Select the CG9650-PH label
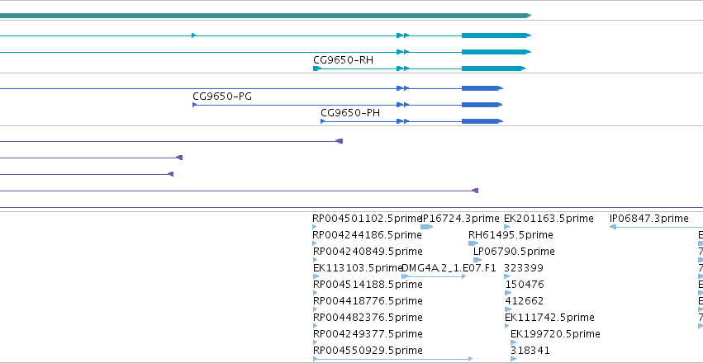 tap(350, 113)
